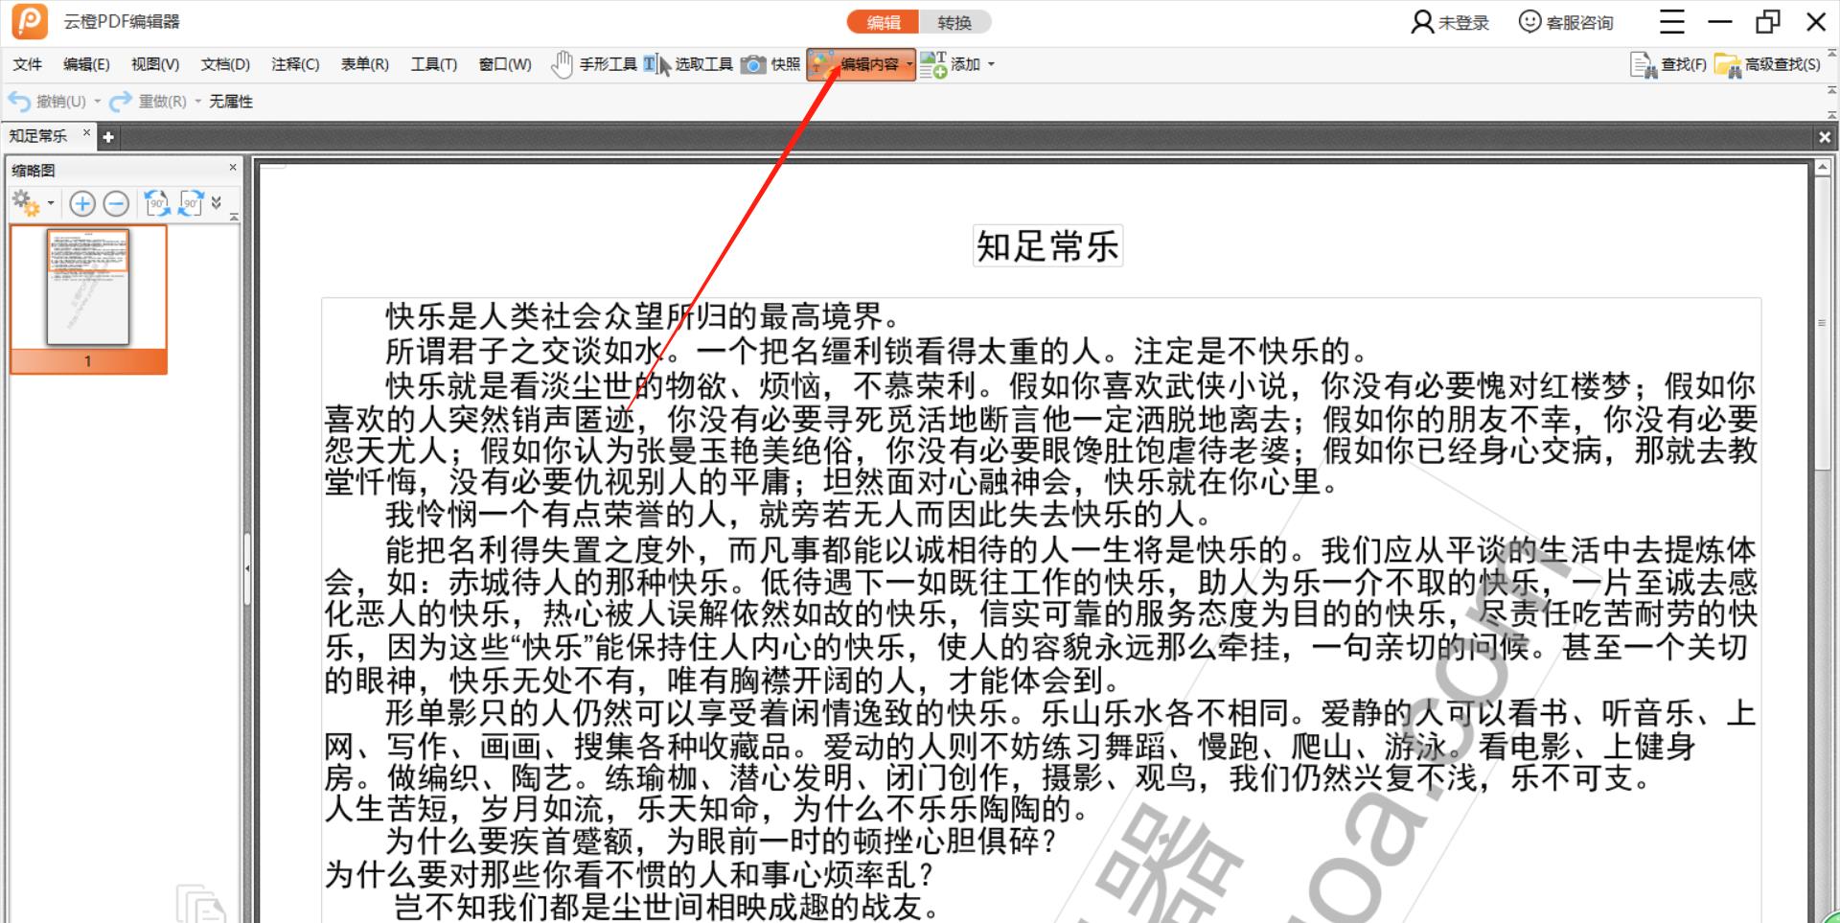Switch to 编辑 edit mode toggle
The image size is (1840, 923).
[x=883, y=22]
